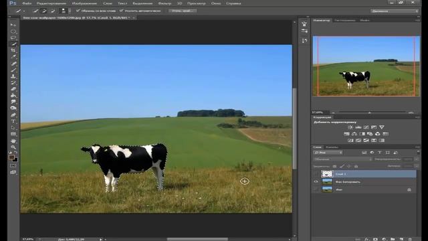
Task: Choose Subtract from Selection mode in options bar
Action: pos(53,11)
